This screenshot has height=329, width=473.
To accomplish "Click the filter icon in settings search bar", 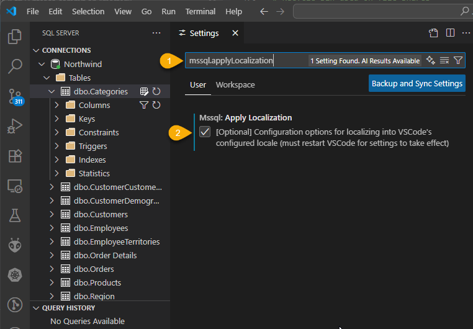I will (x=458, y=60).
